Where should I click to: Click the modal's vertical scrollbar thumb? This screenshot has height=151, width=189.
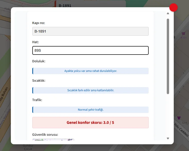[x=168, y=56]
